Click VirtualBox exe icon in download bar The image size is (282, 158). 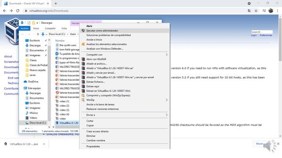pyautogui.click(x=6, y=144)
